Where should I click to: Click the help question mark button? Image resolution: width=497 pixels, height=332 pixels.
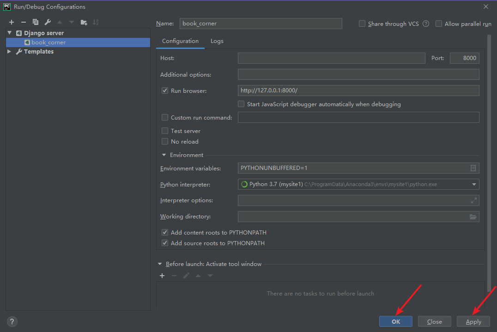12,321
